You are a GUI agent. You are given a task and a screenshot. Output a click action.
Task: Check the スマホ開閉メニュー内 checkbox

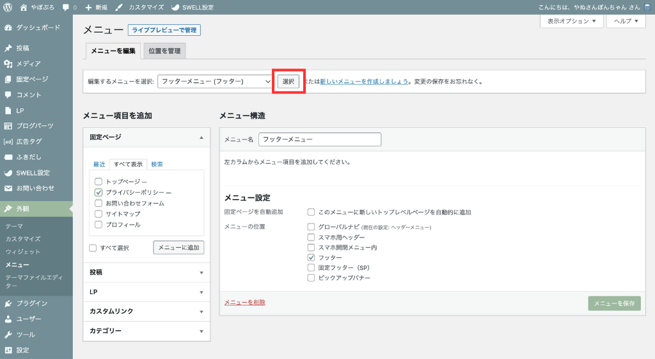(312, 248)
